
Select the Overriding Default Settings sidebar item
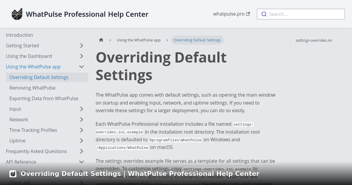click(47, 77)
